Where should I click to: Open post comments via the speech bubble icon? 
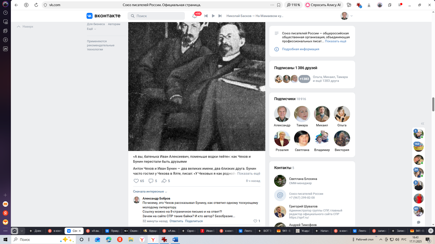point(150,181)
